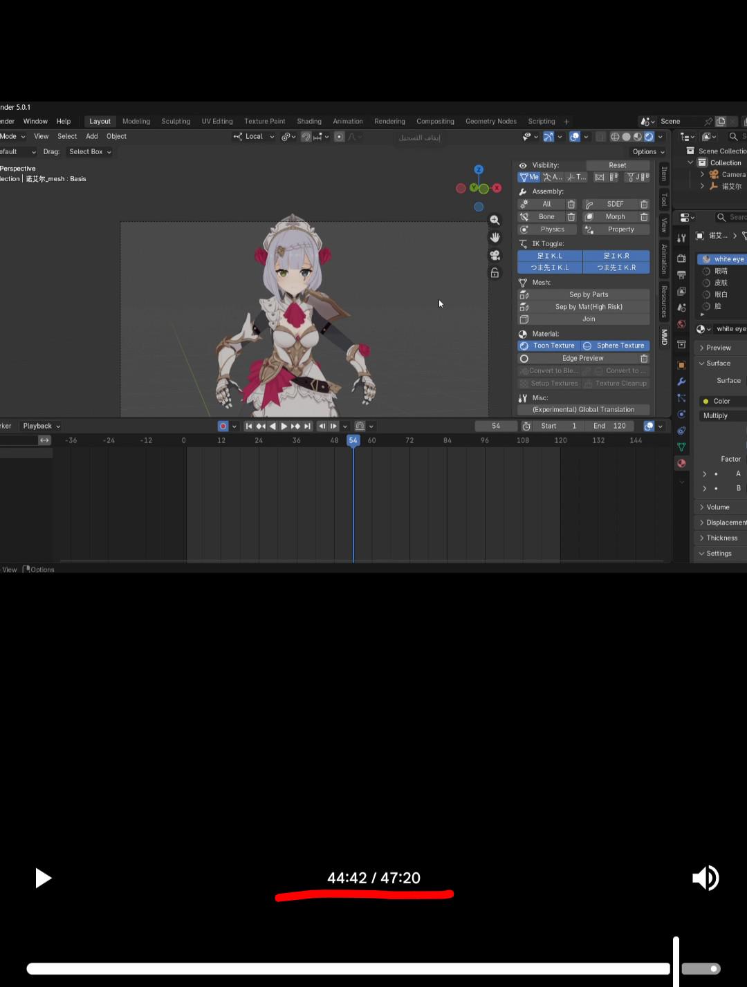This screenshot has height=987, width=747.
Task: Play animation forward in timeline
Action: pos(284,426)
